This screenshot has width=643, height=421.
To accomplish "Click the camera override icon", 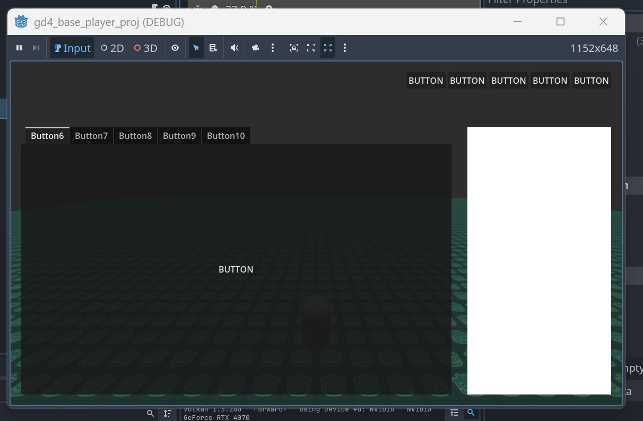I will point(256,48).
